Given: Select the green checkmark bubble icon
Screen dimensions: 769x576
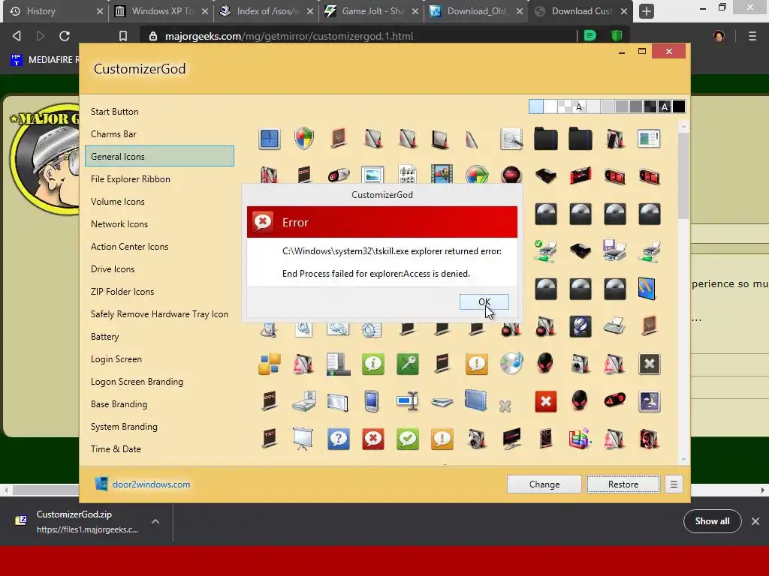Looking at the screenshot, I should (408, 439).
